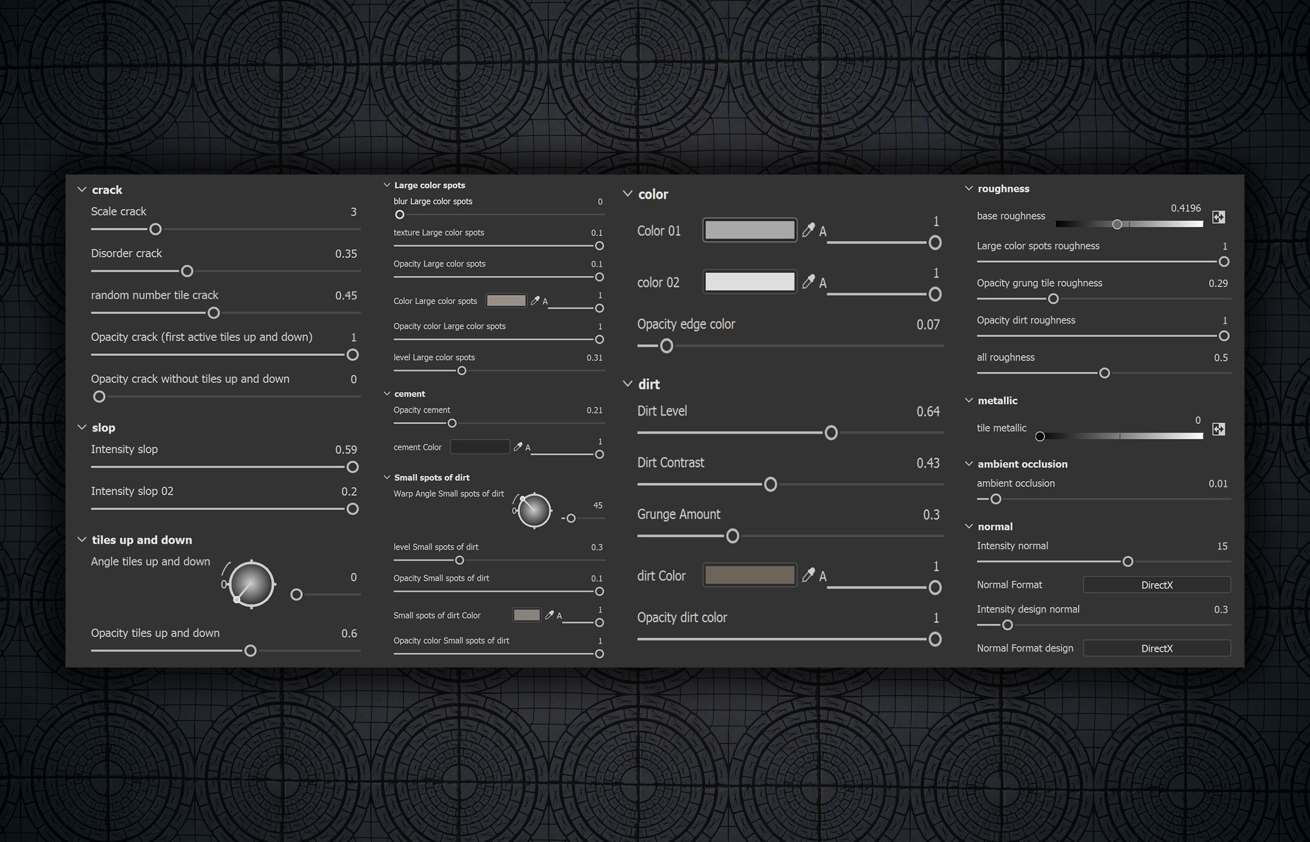
Task: Click the Dirt Level slider handle
Action: click(x=830, y=433)
